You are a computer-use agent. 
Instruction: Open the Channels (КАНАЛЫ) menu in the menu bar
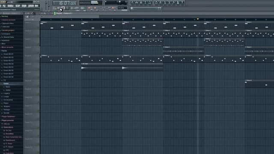(10, 6)
